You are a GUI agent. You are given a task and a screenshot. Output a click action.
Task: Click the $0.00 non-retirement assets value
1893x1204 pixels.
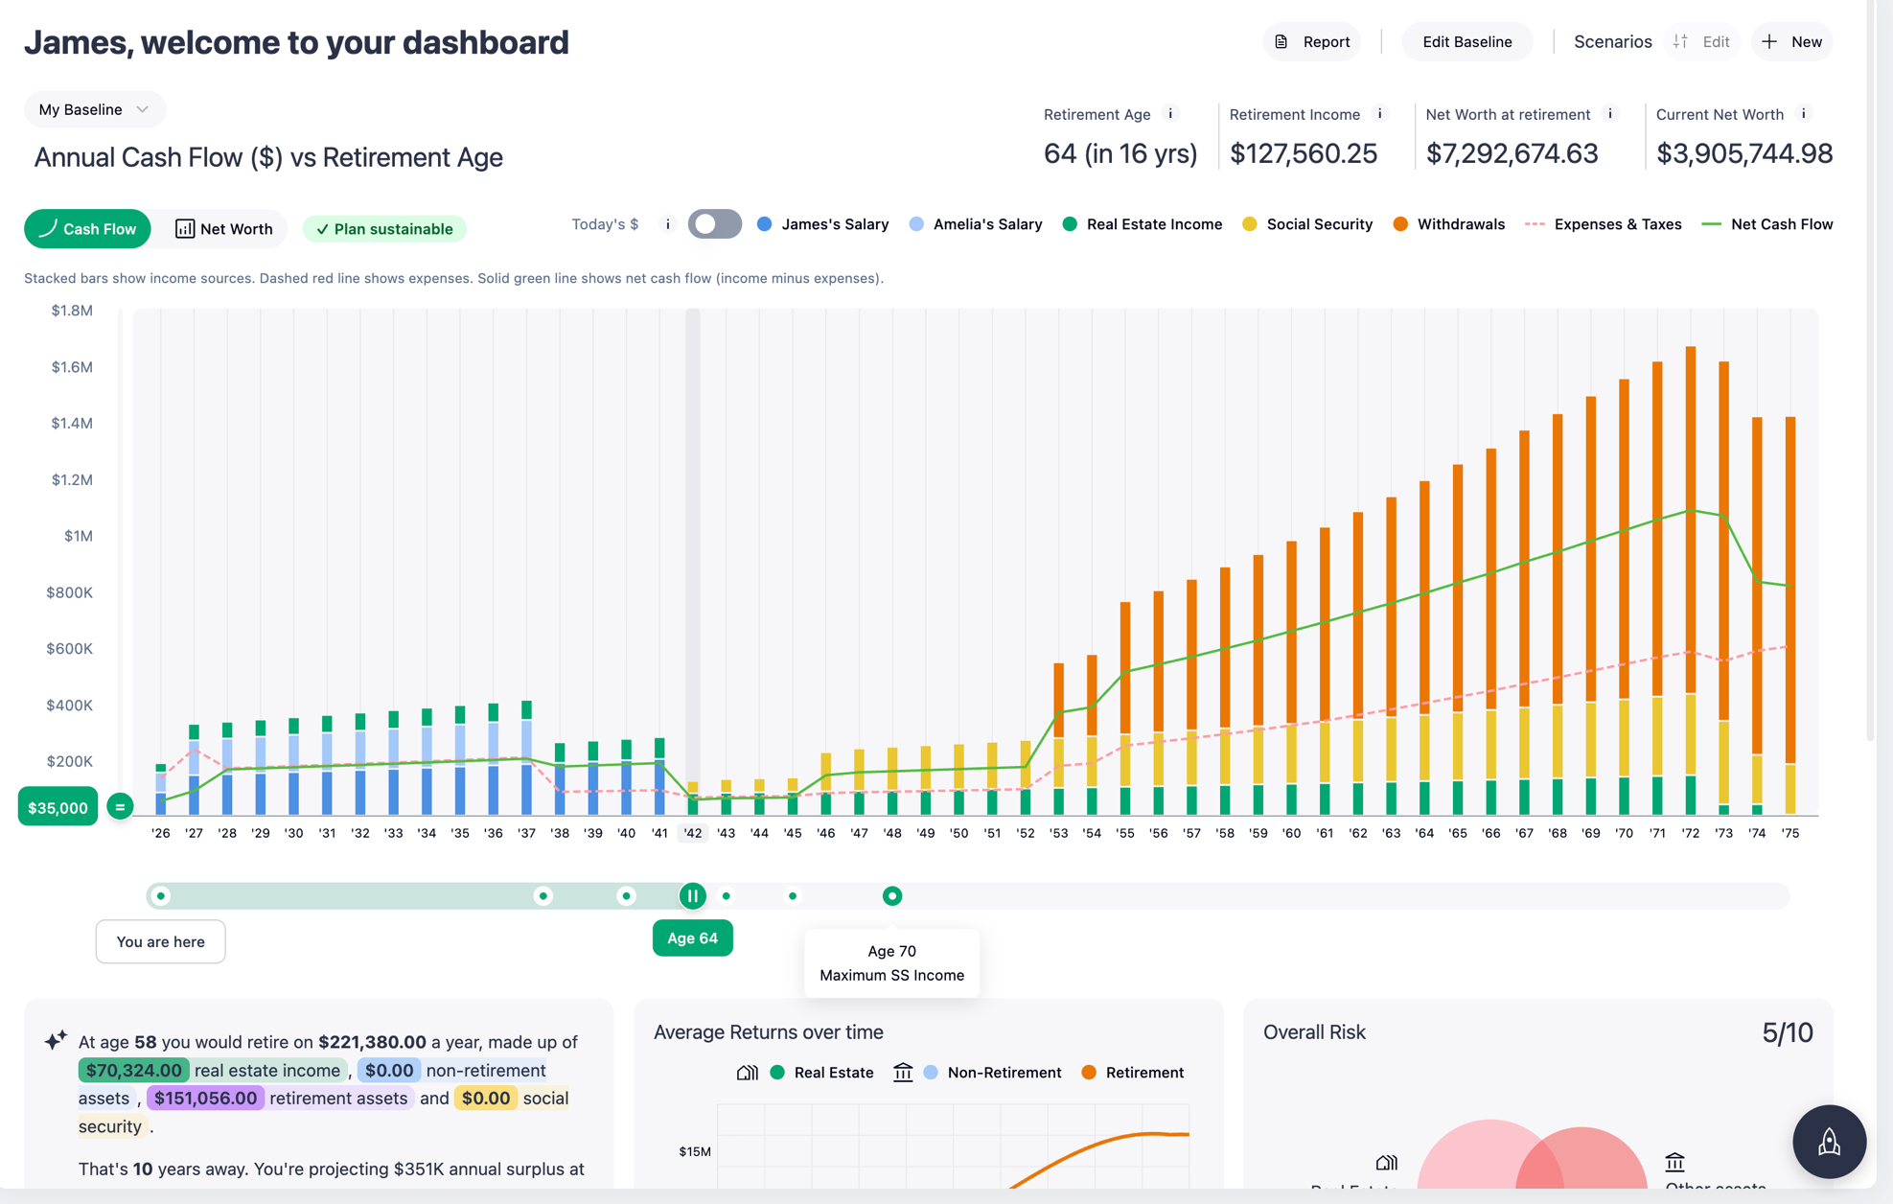tap(388, 1070)
